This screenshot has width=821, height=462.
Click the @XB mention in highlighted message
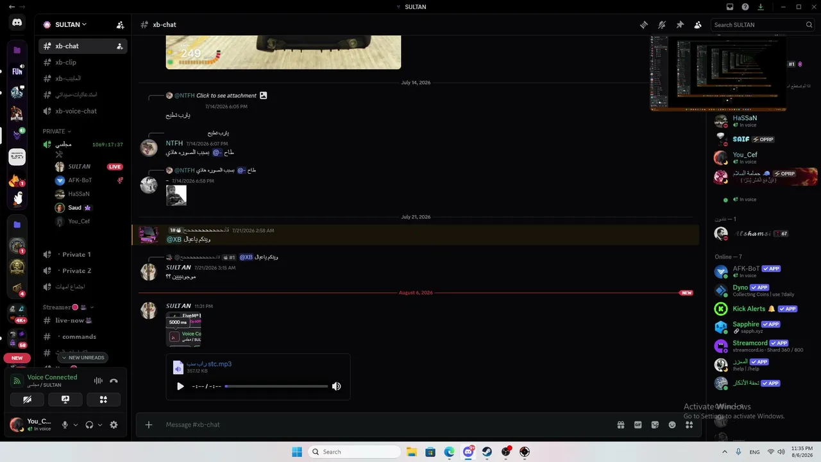(x=174, y=239)
